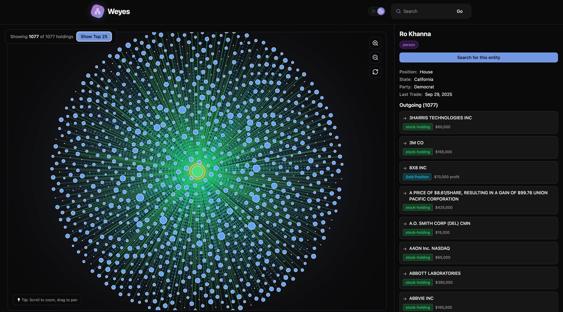
Task: Click the arrow icon beside ABBOTT LABORATORIES
Action: pos(404,273)
